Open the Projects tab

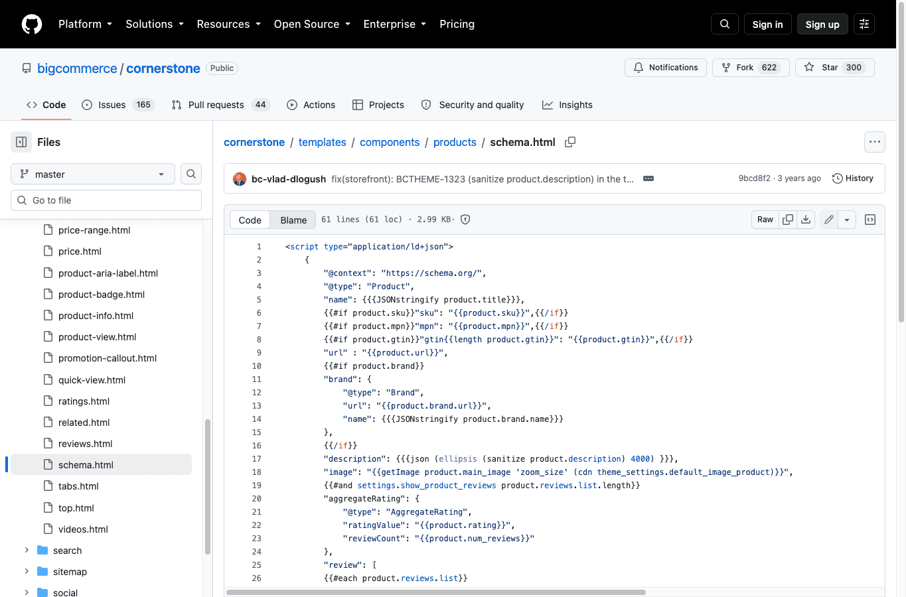point(378,105)
